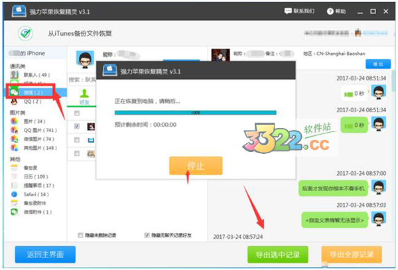Viewport: 398px width, 270px height.
Task: Open the 其他图片 (148) icon
Action: [14, 148]
